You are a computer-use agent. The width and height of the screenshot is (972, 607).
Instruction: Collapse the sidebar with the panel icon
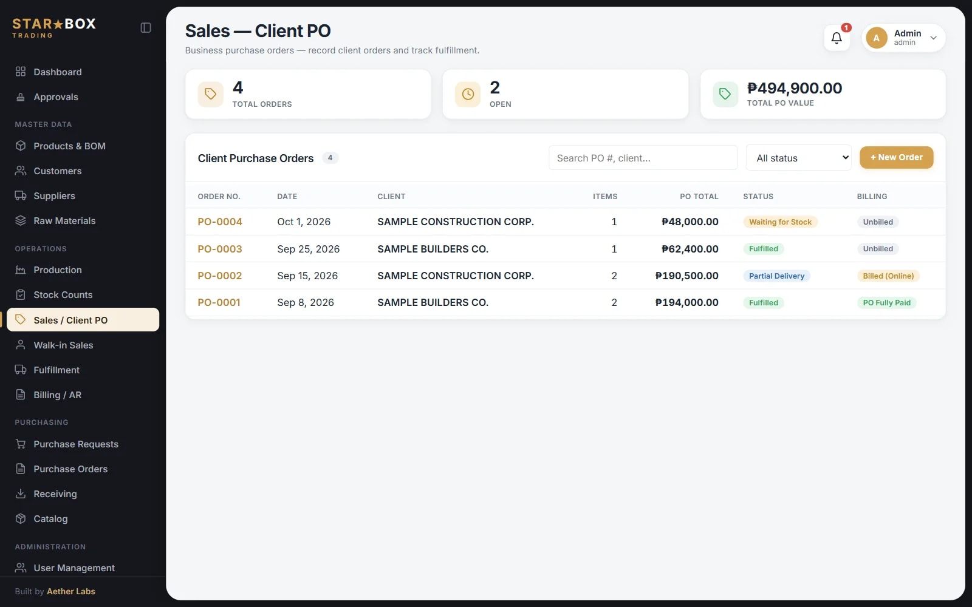pyautogui.click(x=146, y=28)
